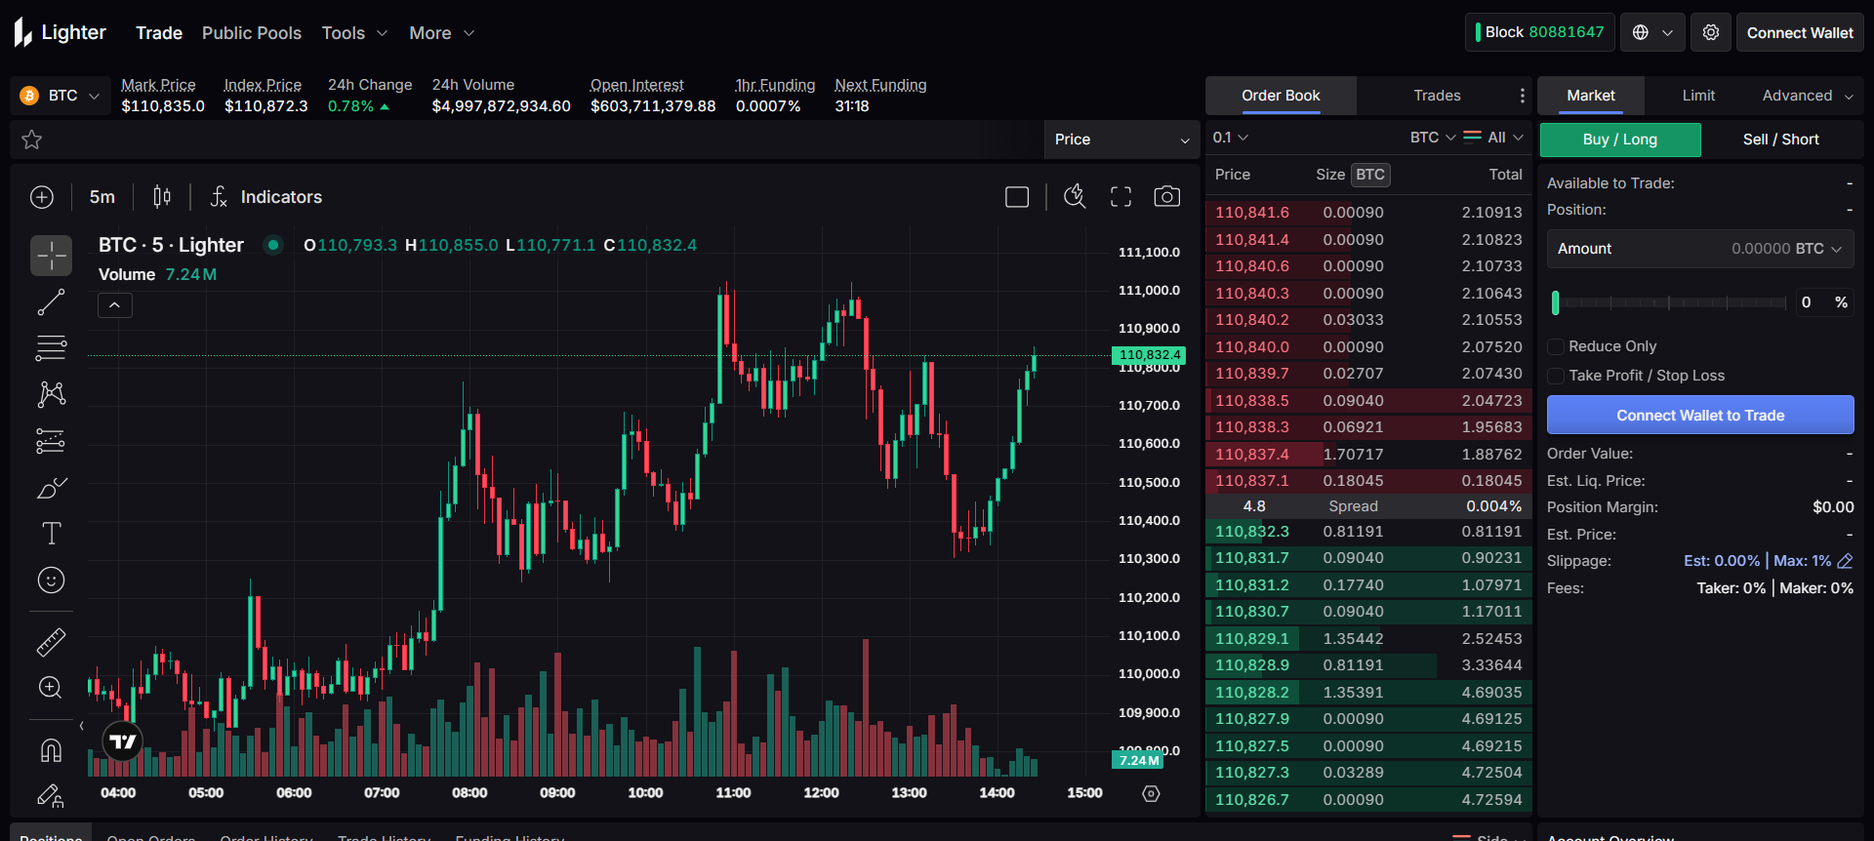
Task: Click the Lighter logo
Action: pyautogui.click(x=60, y=33)
